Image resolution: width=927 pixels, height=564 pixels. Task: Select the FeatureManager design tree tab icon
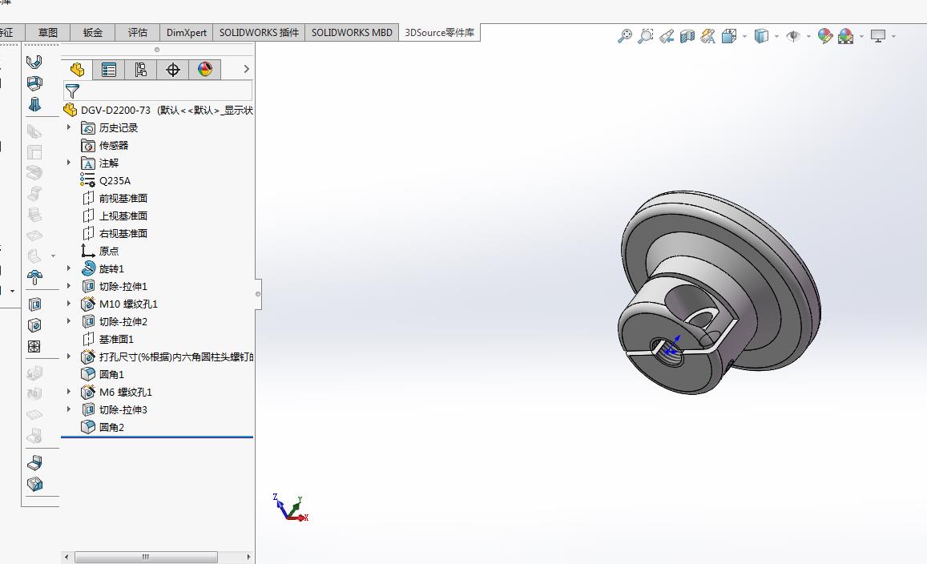77,70
